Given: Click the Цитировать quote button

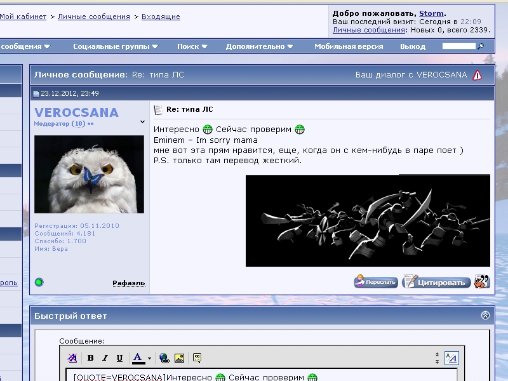Looking at the screenshot, I should 436,281.
